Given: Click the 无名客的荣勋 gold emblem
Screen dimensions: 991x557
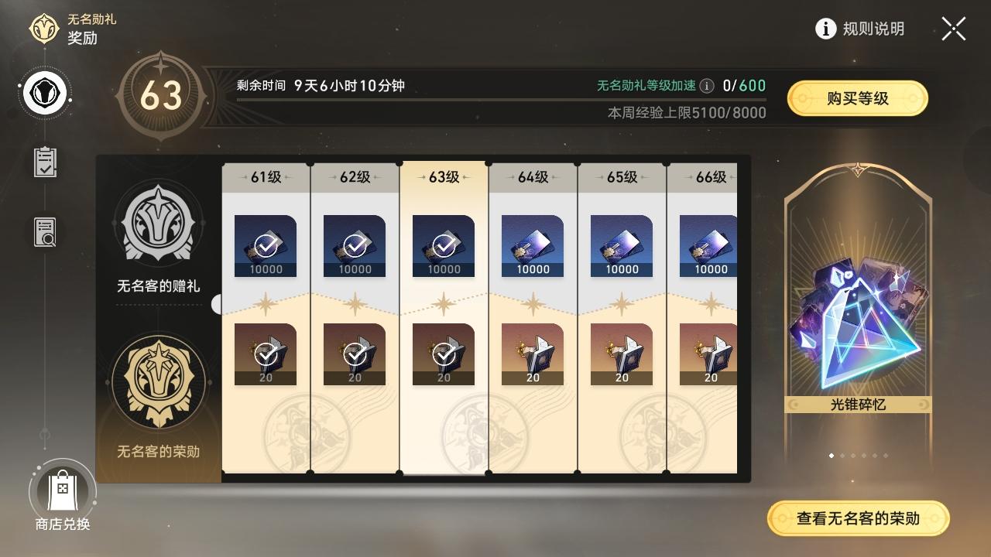Looking at the screenshot, I should [x=158, y=382].
